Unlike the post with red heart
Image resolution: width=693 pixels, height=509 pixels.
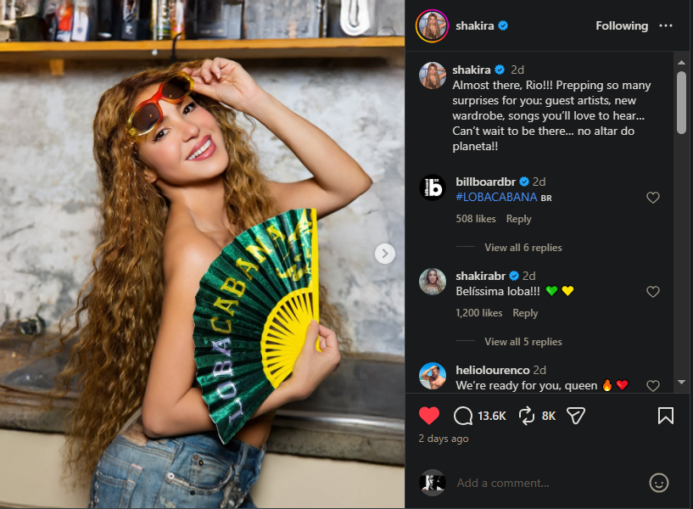(x=429, y=416)
